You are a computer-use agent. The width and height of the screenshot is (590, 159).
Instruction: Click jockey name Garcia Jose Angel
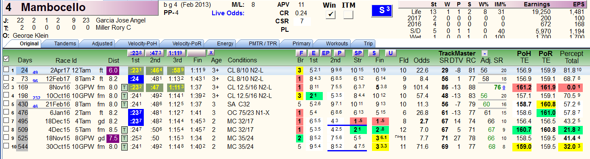coord(121,20)
